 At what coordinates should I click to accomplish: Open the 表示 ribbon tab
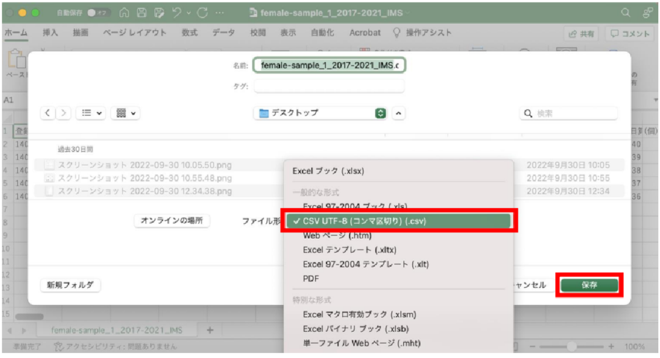[288, 33]
